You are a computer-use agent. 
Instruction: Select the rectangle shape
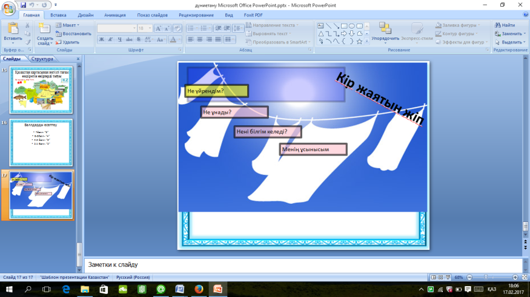pos(344,25)
